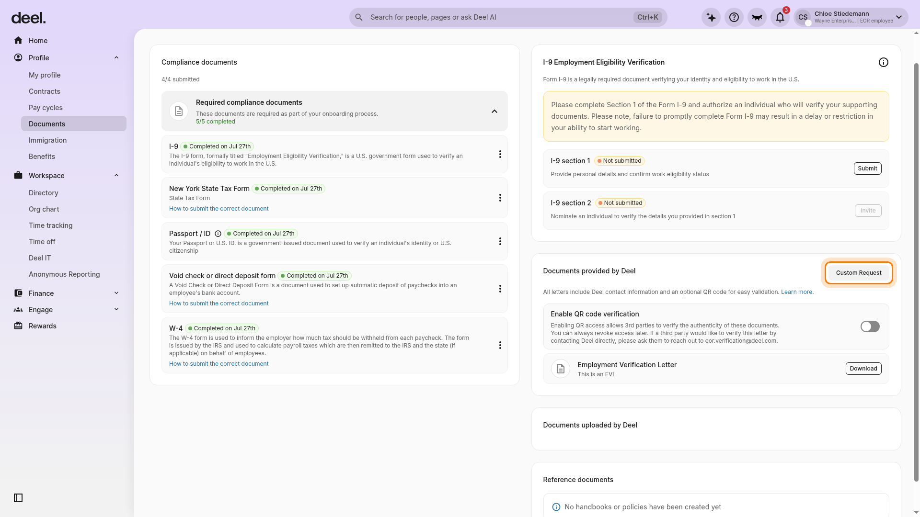This screenshot has width=920, height=517.
Task: Click the Required compliance documents file icon
Action: 179,111
